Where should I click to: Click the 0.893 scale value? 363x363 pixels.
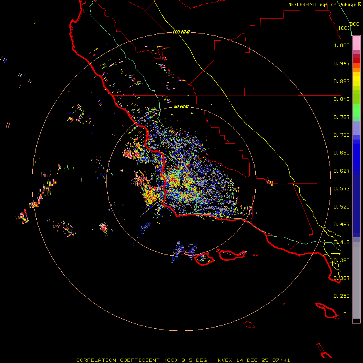(342, 81)
